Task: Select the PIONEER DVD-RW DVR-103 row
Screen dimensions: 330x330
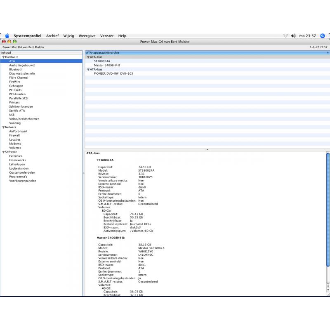Action: 207,73
